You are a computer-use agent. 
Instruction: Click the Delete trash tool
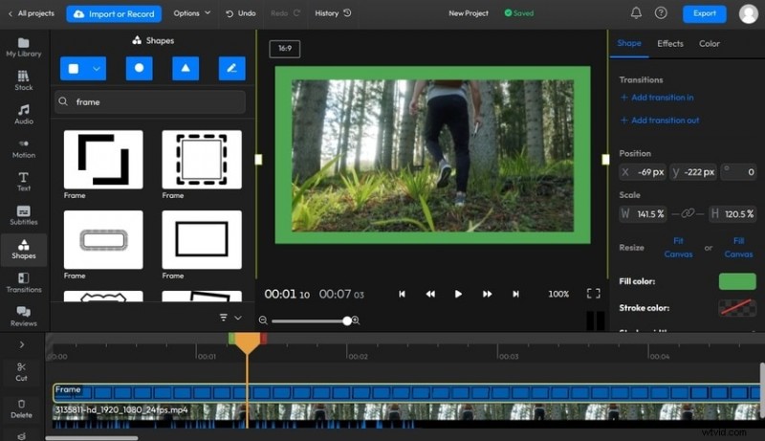click(x=21, y=408)
